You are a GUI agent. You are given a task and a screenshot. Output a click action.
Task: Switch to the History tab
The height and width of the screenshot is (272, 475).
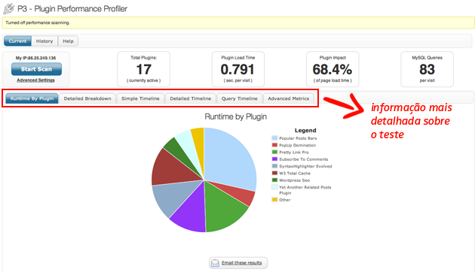(x=44, y=41)
